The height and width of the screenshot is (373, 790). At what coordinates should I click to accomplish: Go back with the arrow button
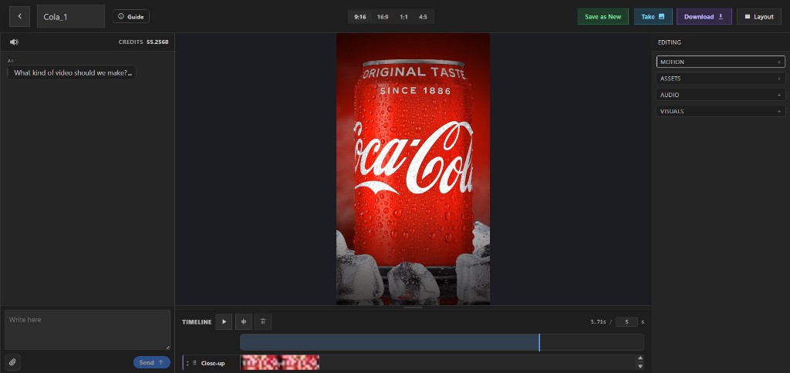19,17
